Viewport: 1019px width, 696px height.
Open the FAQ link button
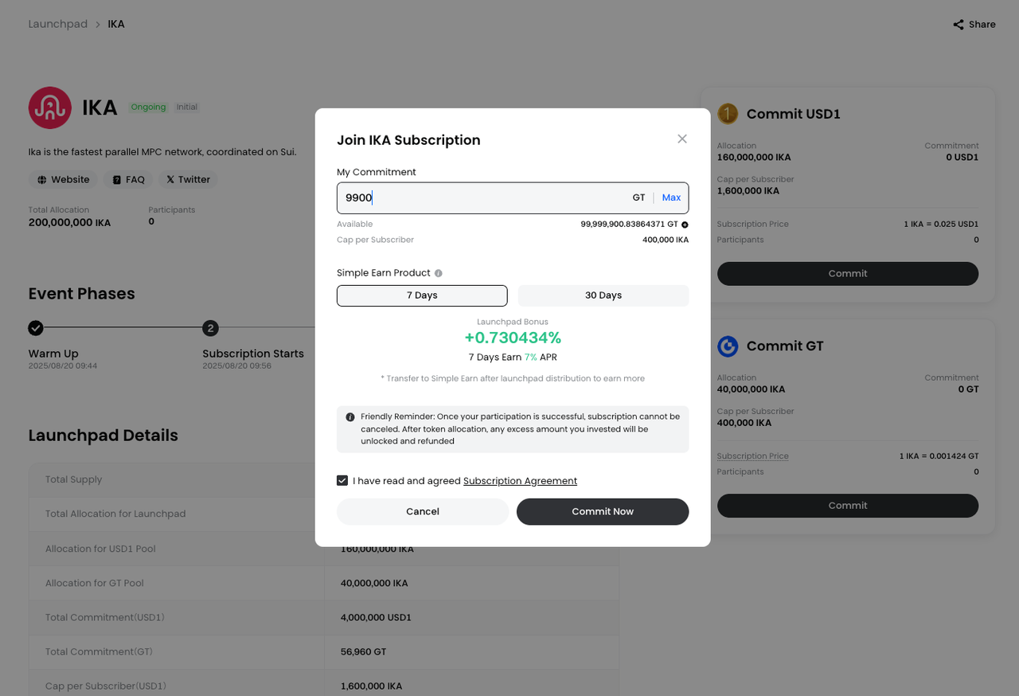[128, 180]
